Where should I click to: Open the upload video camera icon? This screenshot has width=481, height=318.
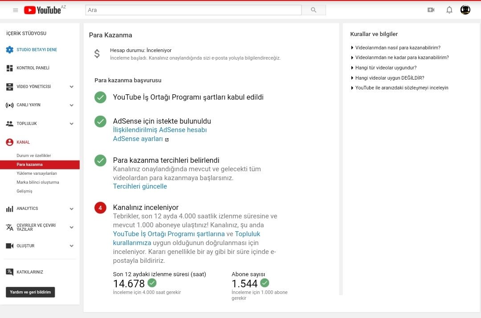tap(431, 10)
